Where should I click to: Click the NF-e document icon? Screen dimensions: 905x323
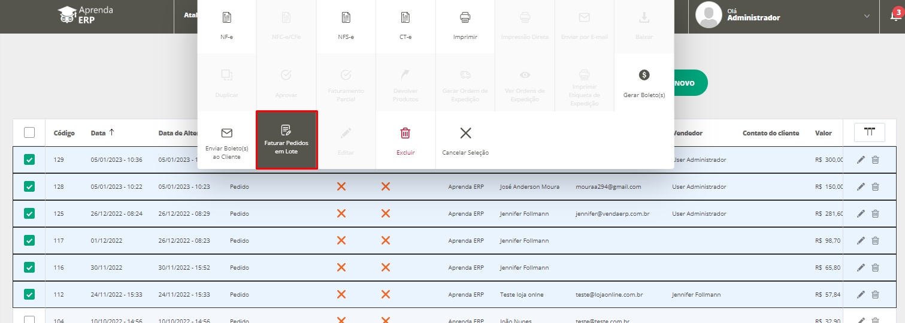(x=226, y=17)
